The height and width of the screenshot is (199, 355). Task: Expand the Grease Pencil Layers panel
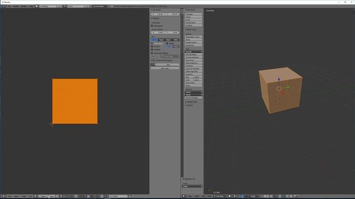(x=162, y=60)
